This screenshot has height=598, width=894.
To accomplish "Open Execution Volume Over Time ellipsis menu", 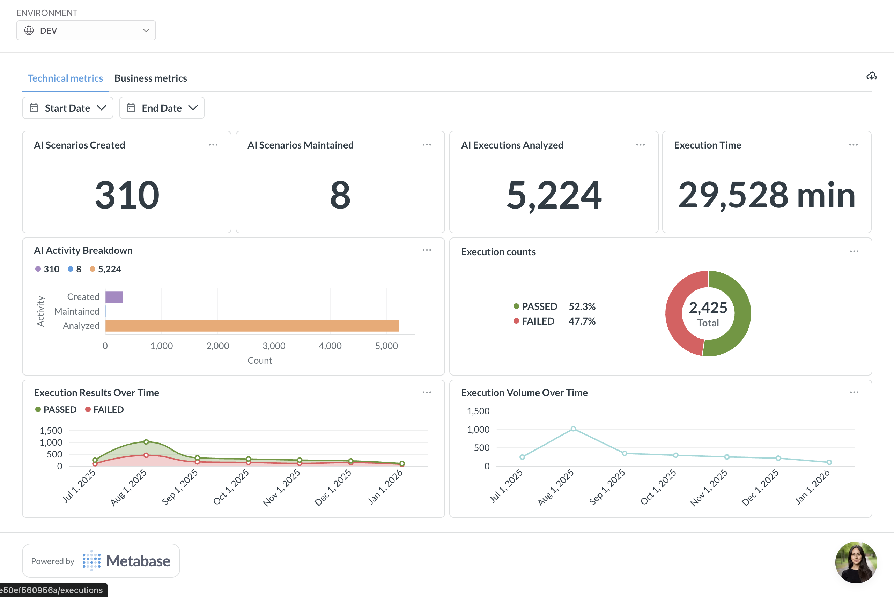I will tap(854, 392).
